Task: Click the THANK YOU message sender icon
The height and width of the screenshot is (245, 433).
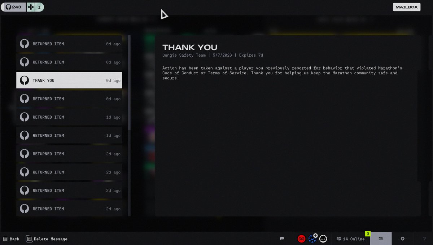Action: [x=24, y=80]
